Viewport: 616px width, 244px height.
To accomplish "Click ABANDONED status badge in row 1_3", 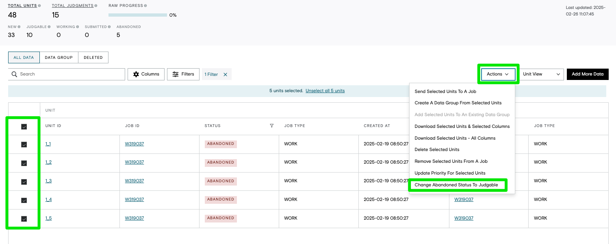I will 221,181.
